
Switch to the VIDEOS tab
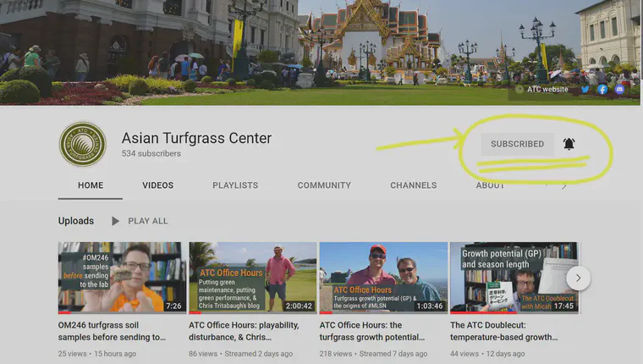(x=158, y=185)
